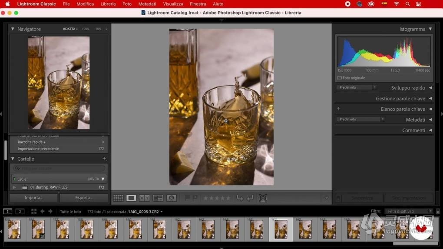
Task: Activate second monitor display button 2
Action: tap(20, 212)
